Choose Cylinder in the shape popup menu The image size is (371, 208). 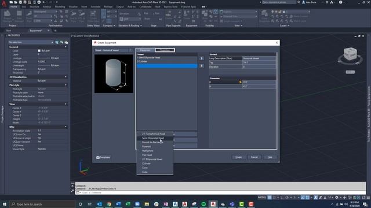click(x=155, y=164)
